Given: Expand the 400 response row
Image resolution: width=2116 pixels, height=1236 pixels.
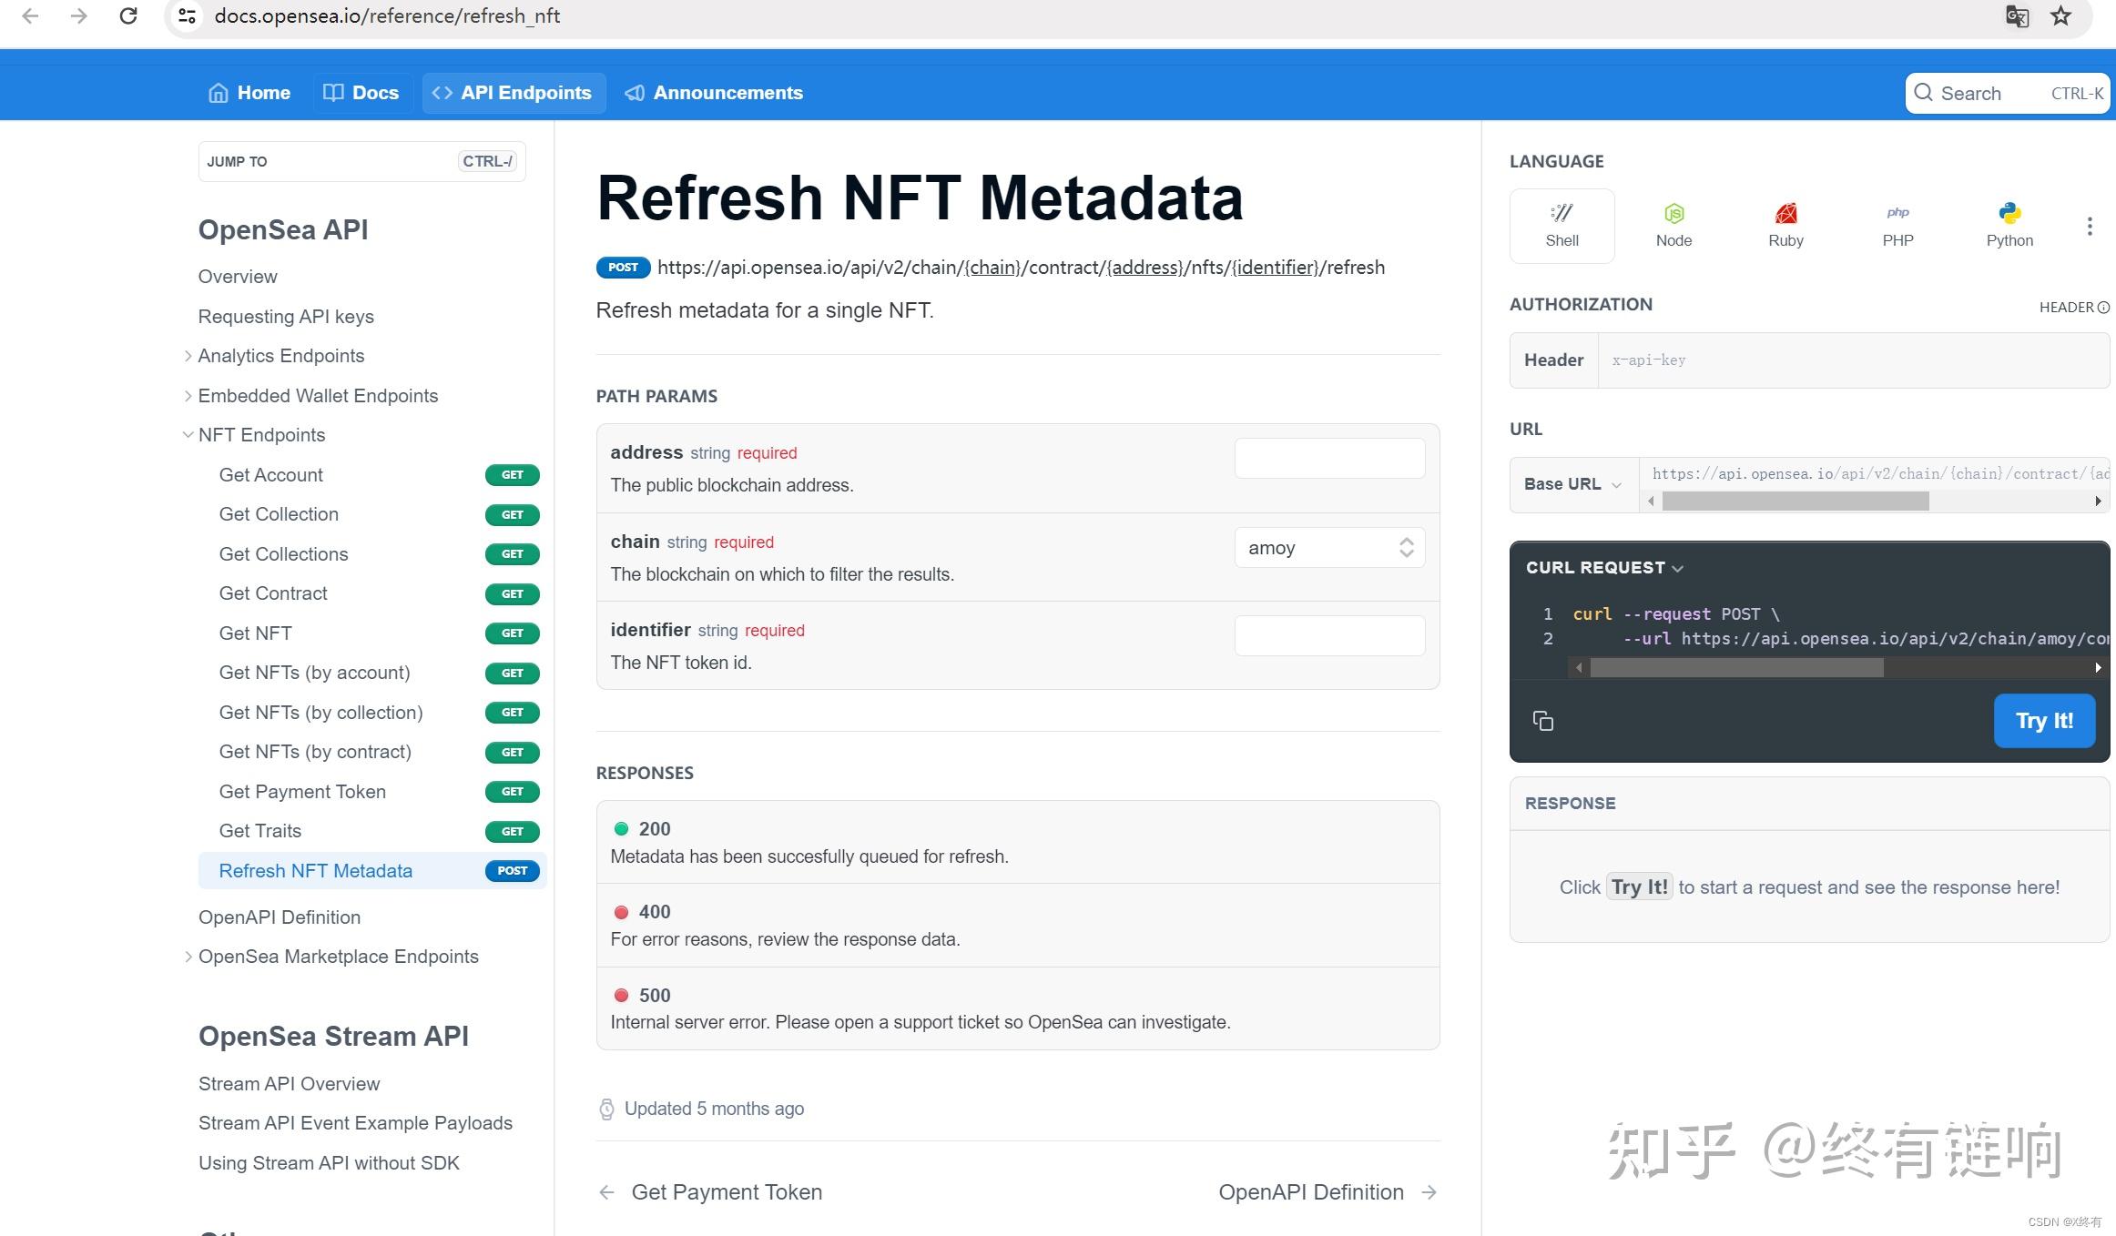Looking at the screenshot, I should click(x=1018, y=925).
